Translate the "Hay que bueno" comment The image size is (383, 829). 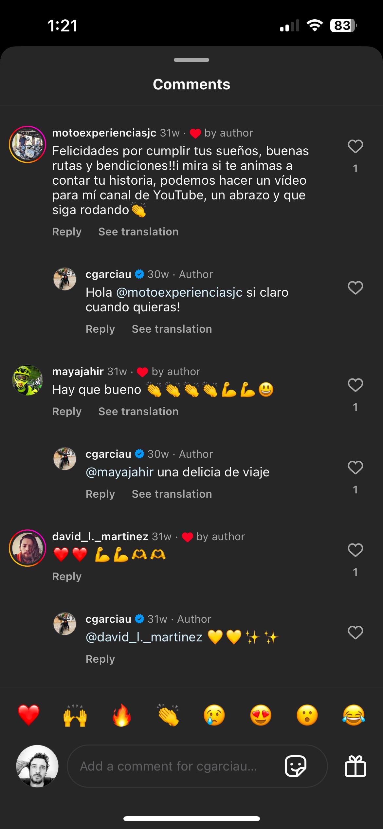pos(138,412)
